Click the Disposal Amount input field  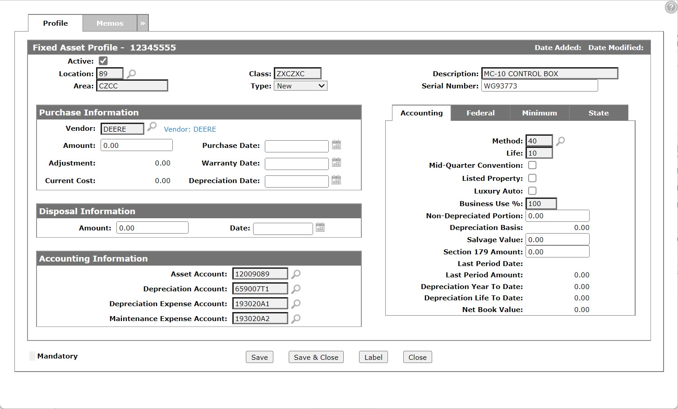[x=152, y=228]
